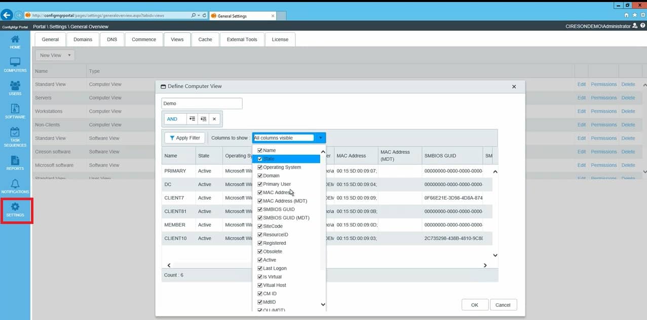The height and width of the screenshot is (320, 647).
Task: Click Delete link for Non-Clients view
Action: tap(628, 125)
